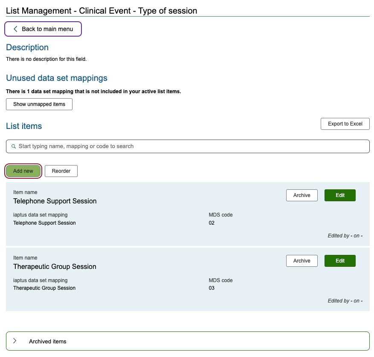This screenshot has width=374, height=357.
Task: Select the Telephone Support Session item name
Action: coord(55,201)
